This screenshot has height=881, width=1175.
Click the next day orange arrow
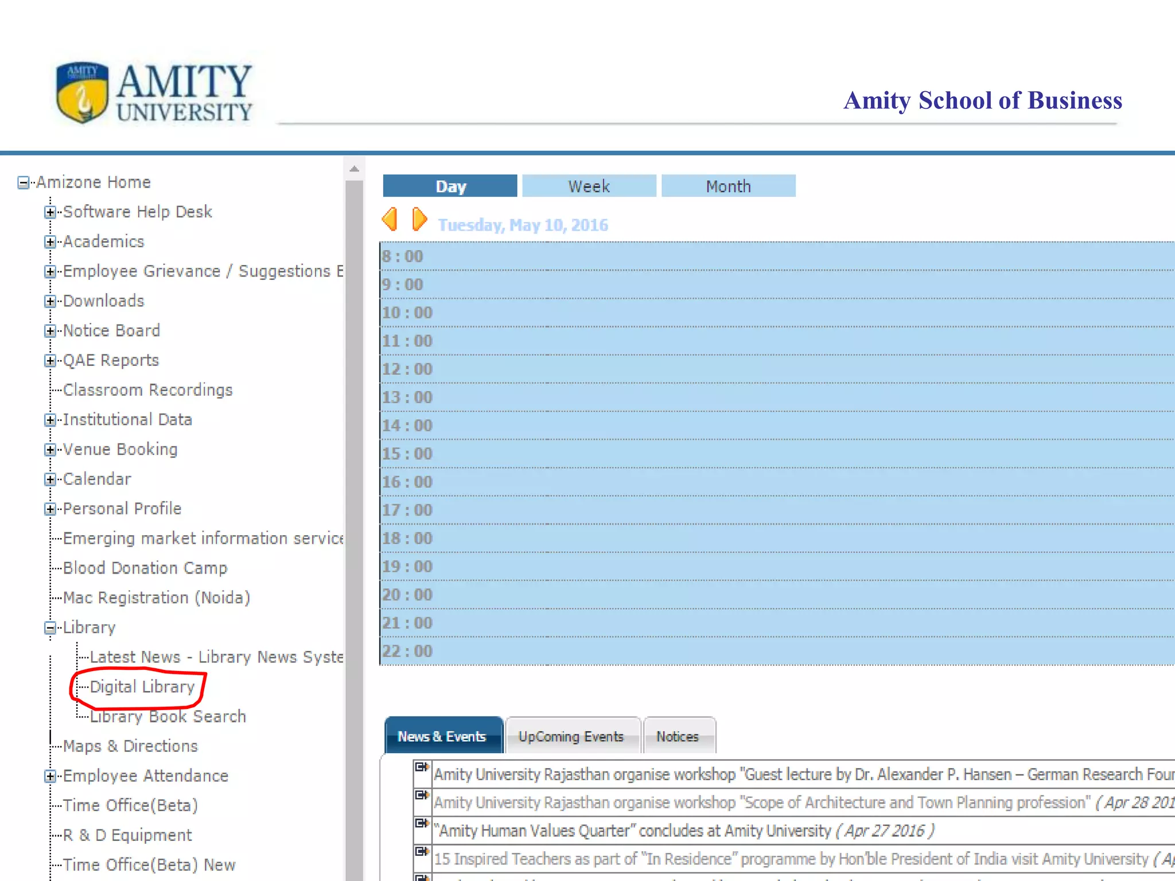coord(419,219)
